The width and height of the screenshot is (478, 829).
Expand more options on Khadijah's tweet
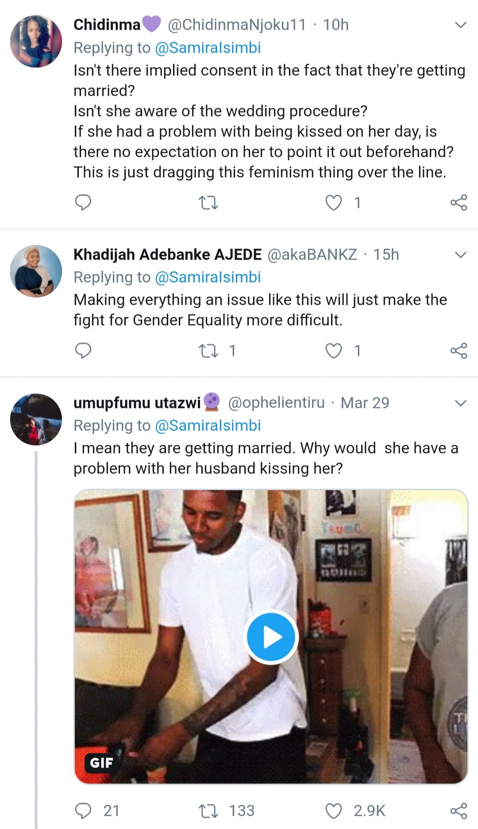(461, 255)
